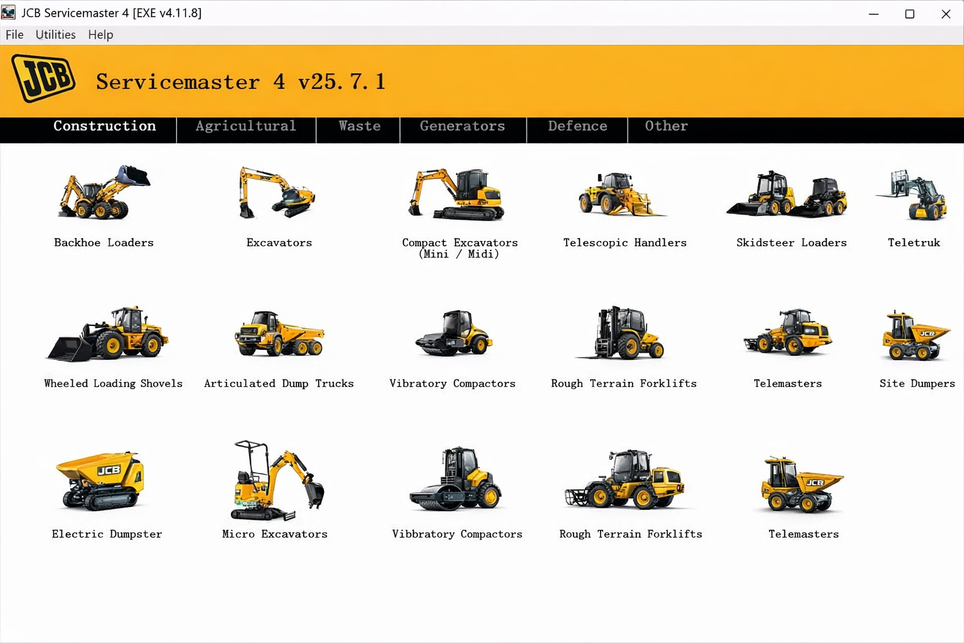Image resolution: width=964 pixels, height=643 pixels.
Task: Open the Electric Dumpster icon
Action: (x=102, y=480)
